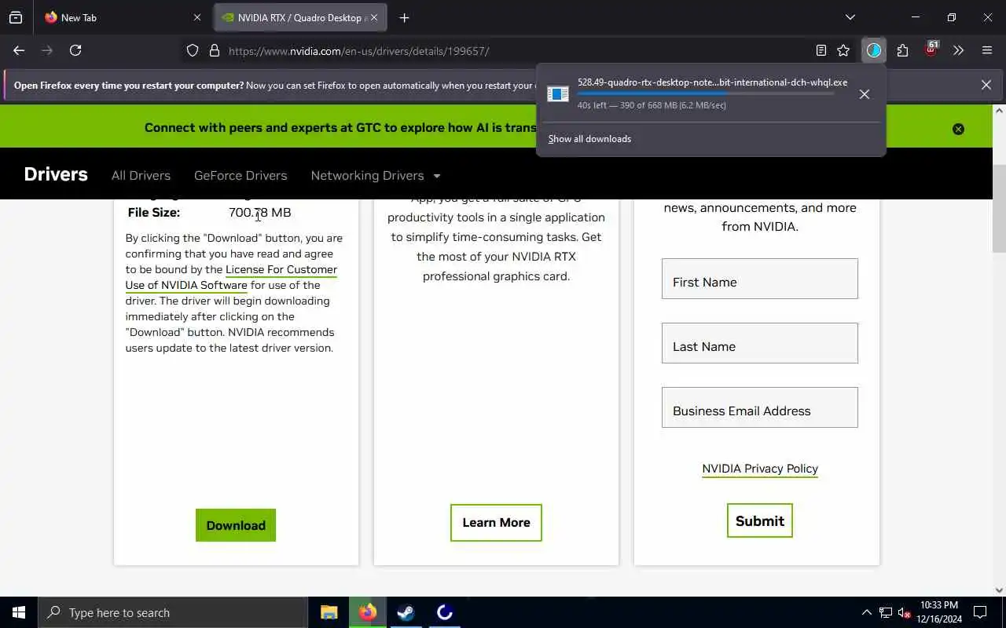The width and height of the screenshot is (1006, 628).
Task: Expand the Networking Drivers dropdown
Action: tap(376, 175)
